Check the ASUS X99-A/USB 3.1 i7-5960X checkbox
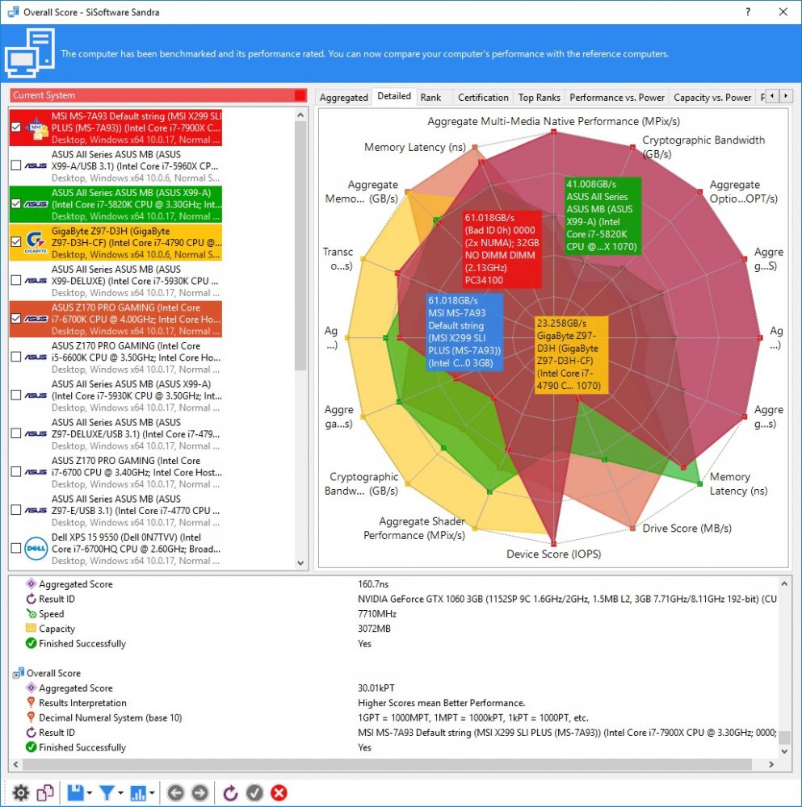 click(16, 165)
